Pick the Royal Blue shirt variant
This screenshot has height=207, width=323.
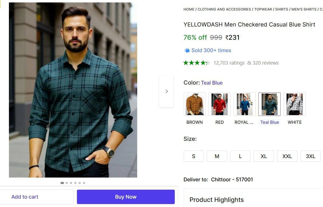(244, 104)
